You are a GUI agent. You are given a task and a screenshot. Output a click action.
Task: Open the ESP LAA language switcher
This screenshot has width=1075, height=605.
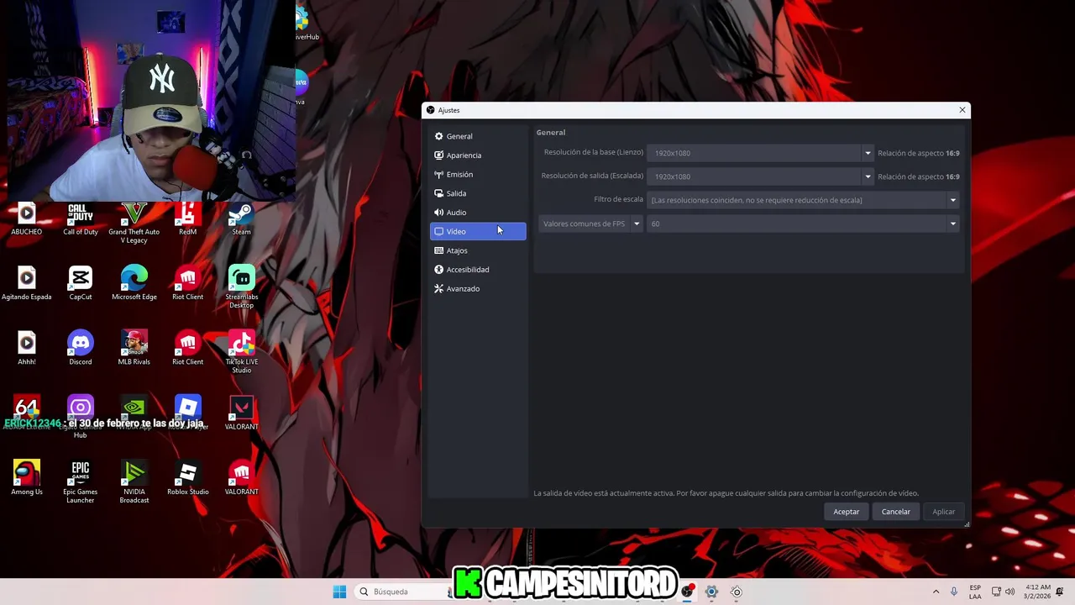pyautogui.click(x=975, y=592)
